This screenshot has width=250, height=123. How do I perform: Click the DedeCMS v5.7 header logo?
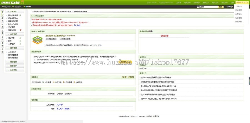pos(12,2)
